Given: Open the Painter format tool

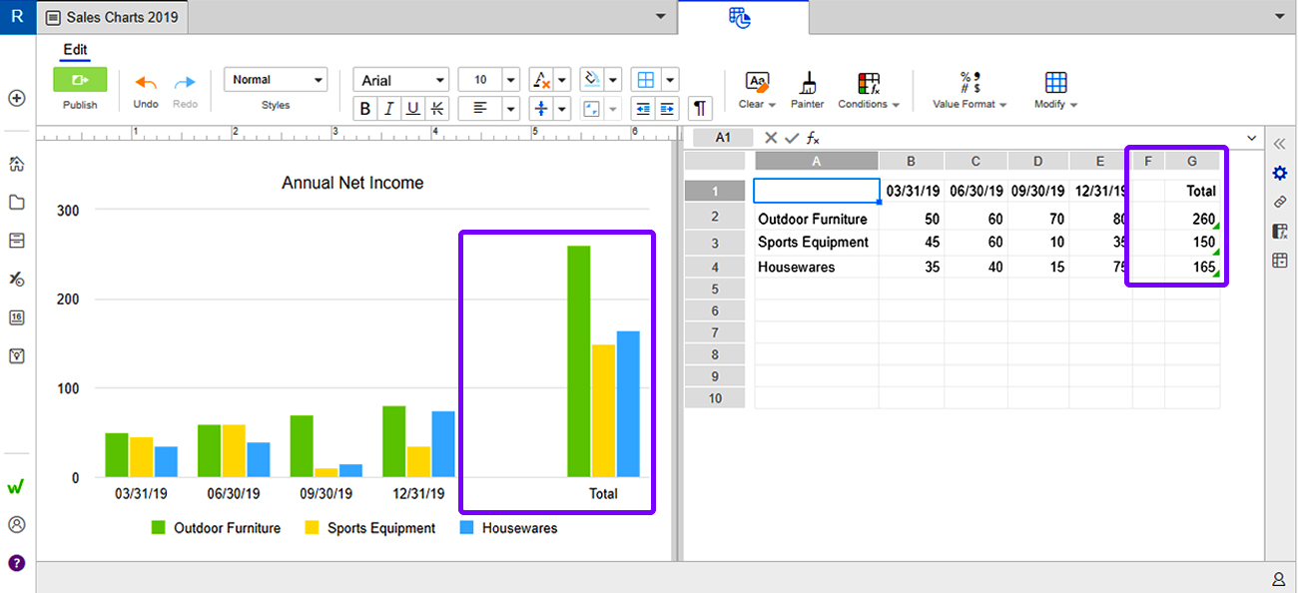Looking at the screenshot, I should 807,90.
